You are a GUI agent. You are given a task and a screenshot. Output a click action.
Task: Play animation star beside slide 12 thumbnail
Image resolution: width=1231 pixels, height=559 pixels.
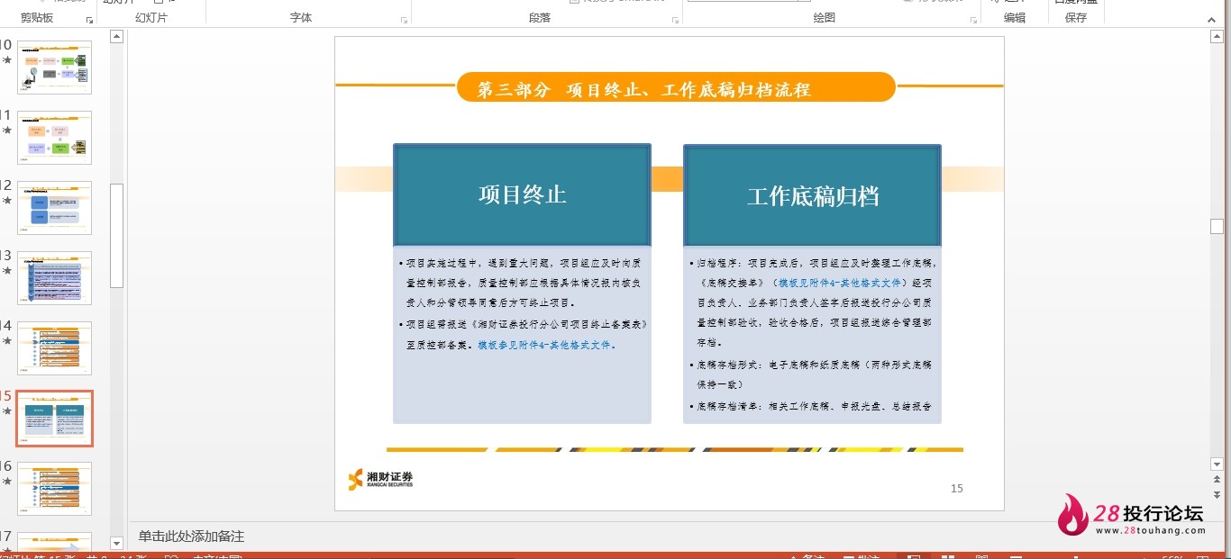[7, 201]
